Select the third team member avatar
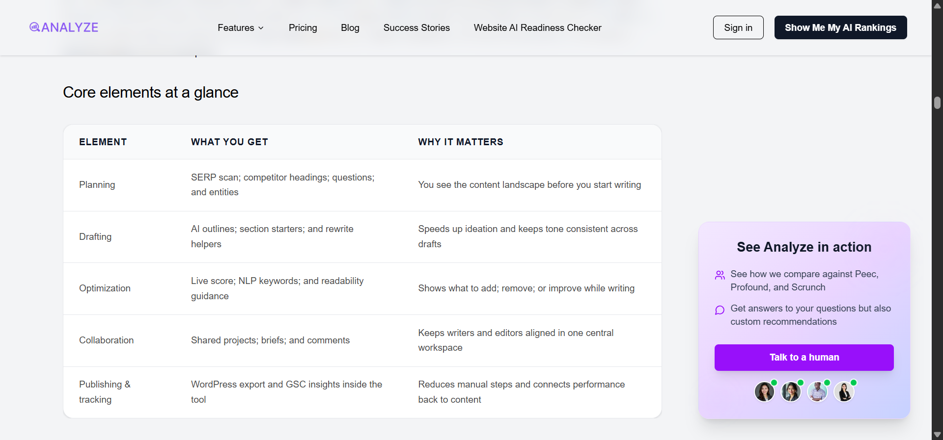The image size is (943, 440). click(818, 391)
